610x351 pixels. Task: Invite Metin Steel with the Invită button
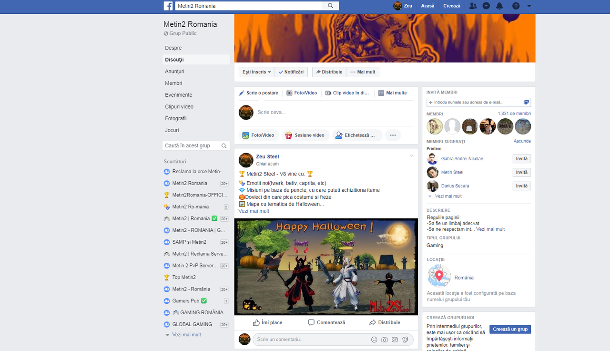point(521,172)
